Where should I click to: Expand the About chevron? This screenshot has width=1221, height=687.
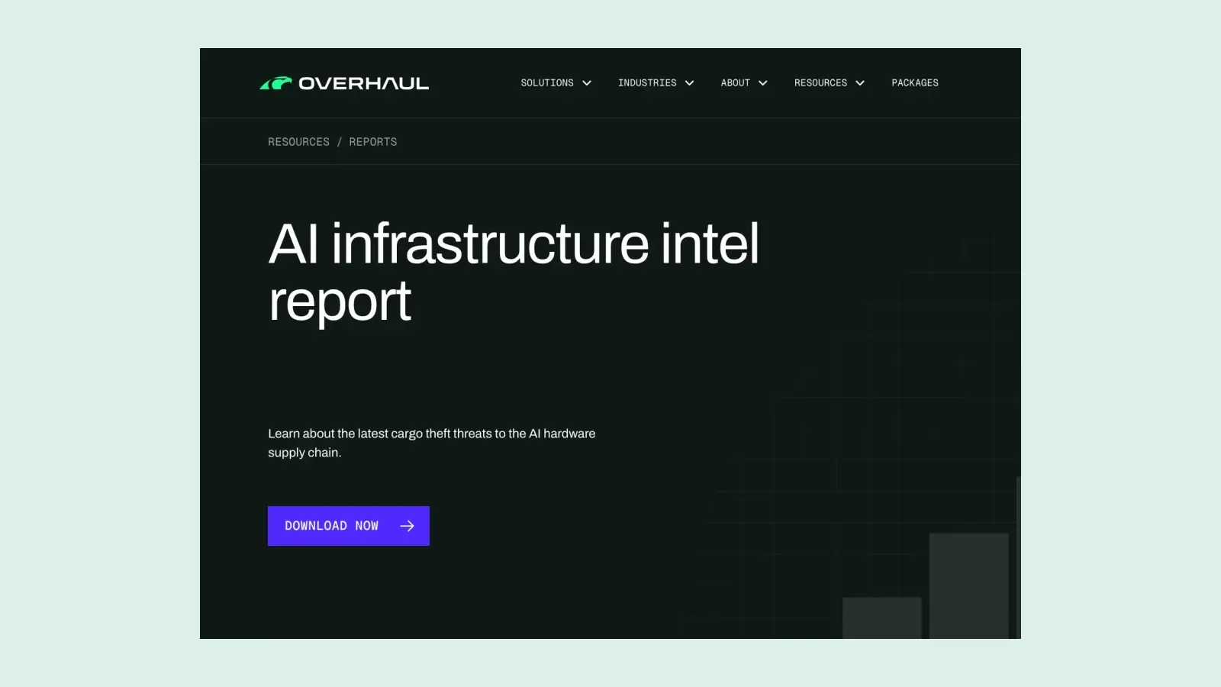[x=763, y=83]
